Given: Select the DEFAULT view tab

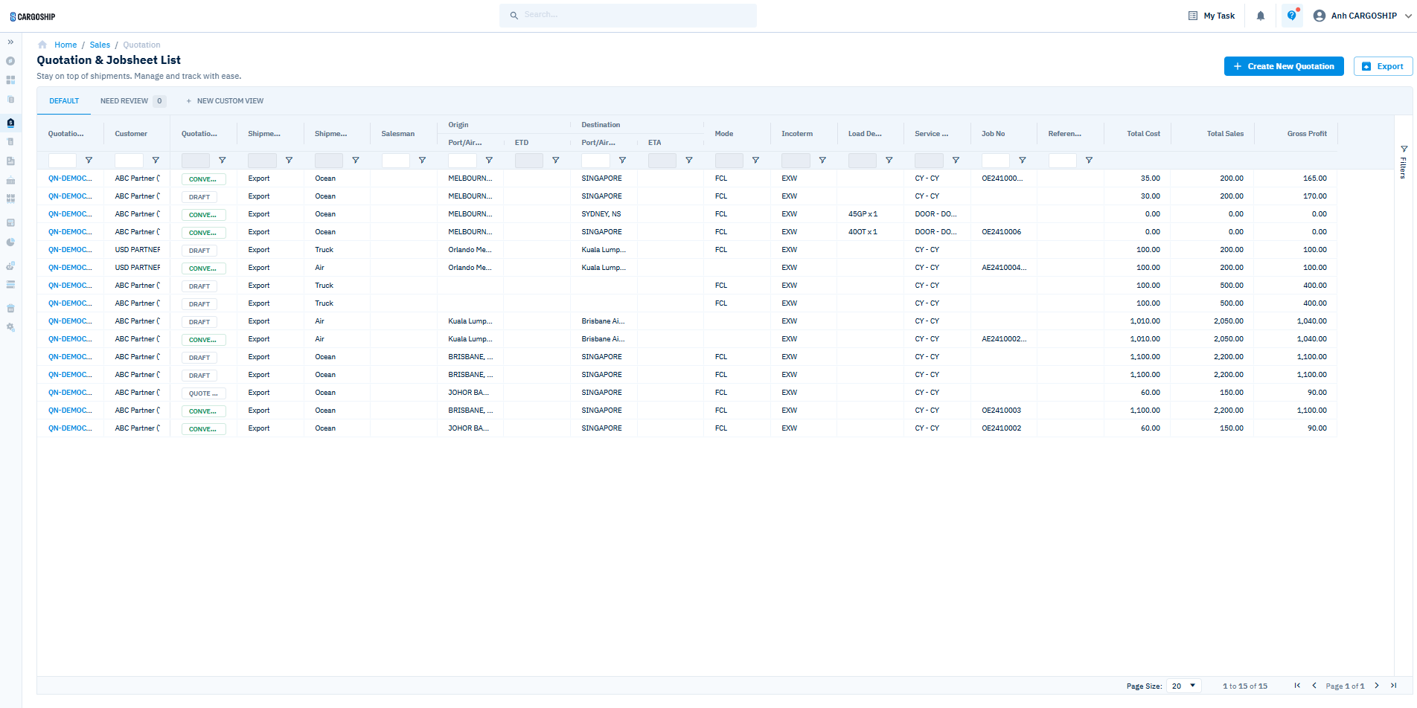Looking at the screenshot, I should (x=64, y=101).
